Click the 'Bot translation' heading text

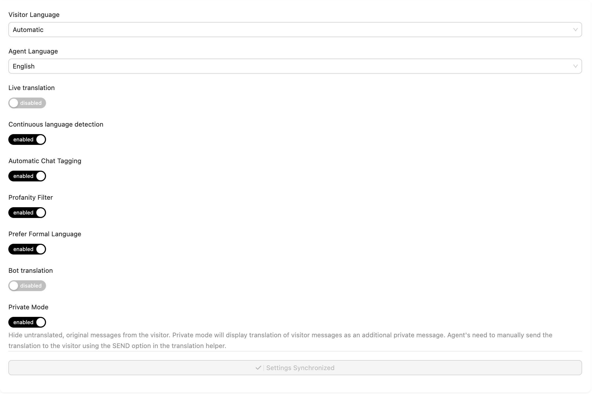click(x=31, y=271)
